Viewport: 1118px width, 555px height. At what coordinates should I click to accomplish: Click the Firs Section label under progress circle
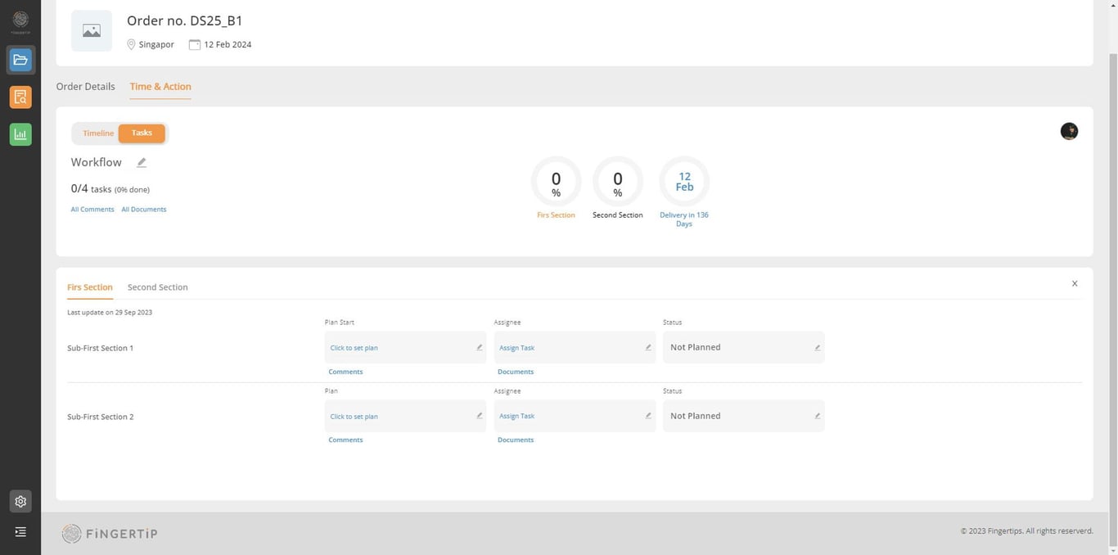tap(557, 215)
